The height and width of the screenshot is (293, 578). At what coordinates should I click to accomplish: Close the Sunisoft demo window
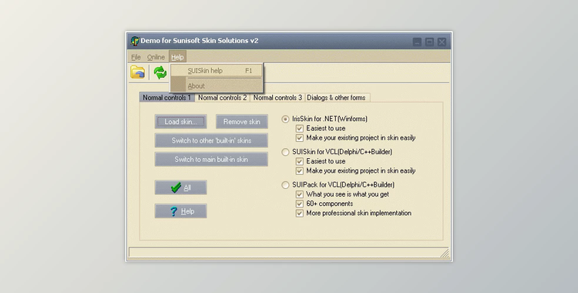coord(442,42)
